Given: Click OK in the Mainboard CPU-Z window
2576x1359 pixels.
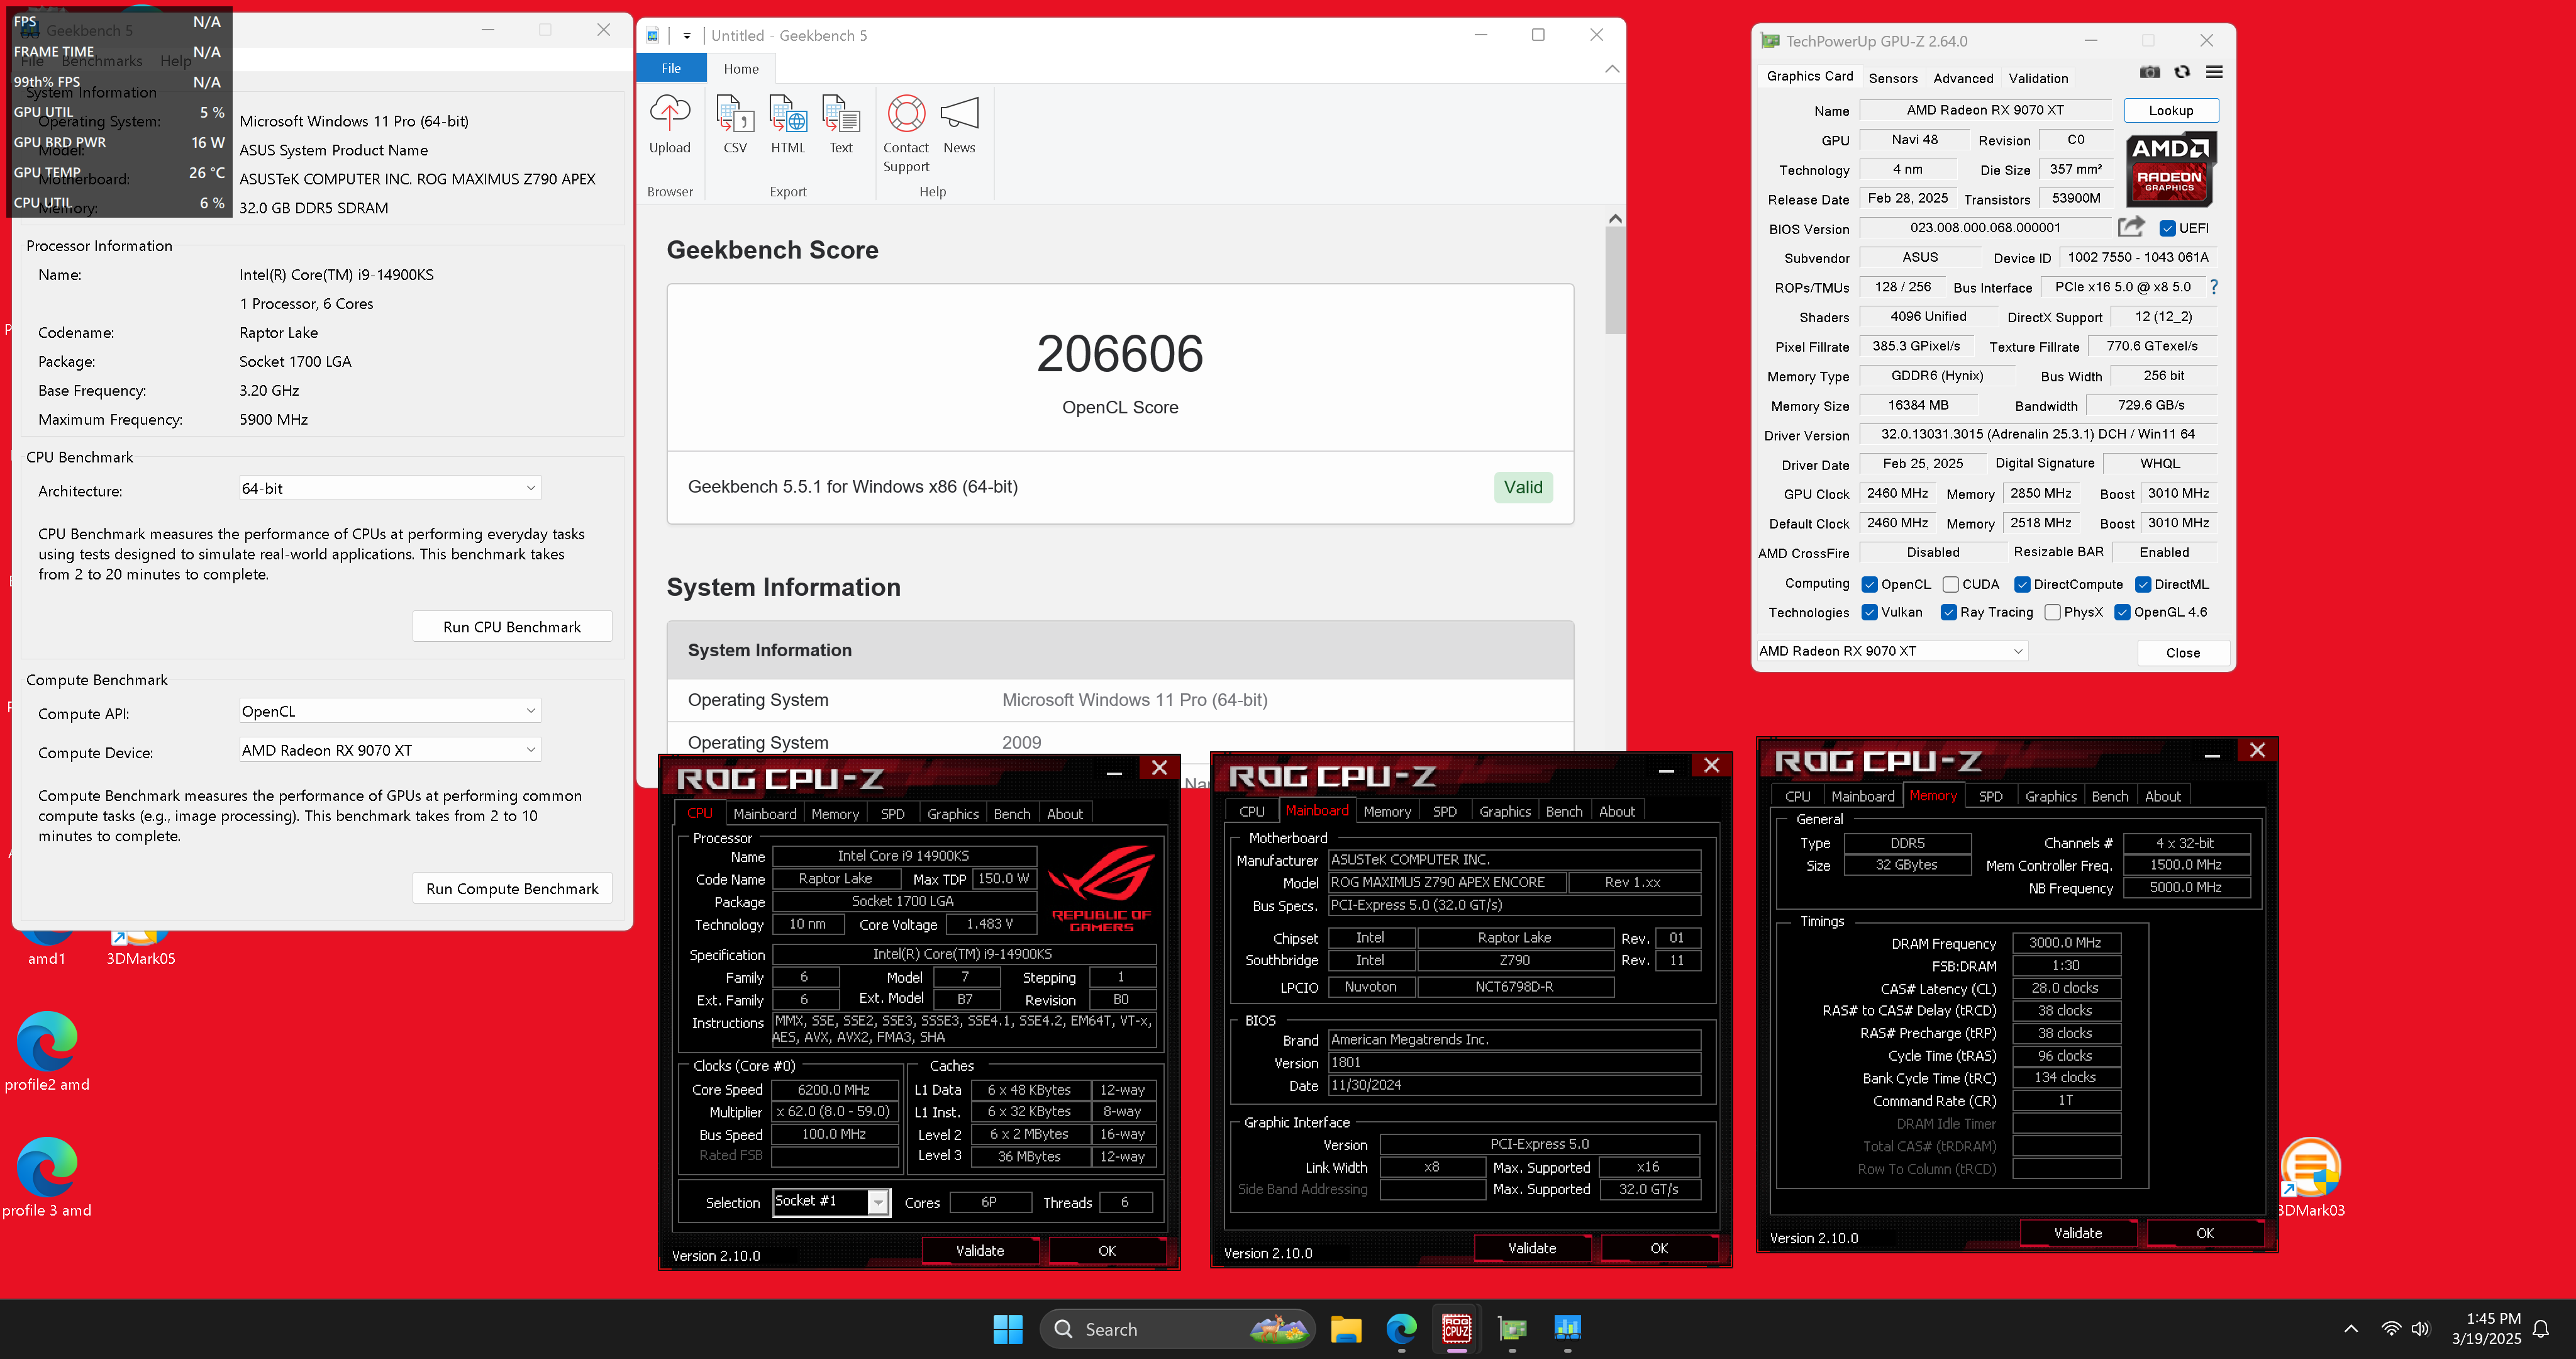Looking at the screenshot, I should click(x=1659, y=1249).
